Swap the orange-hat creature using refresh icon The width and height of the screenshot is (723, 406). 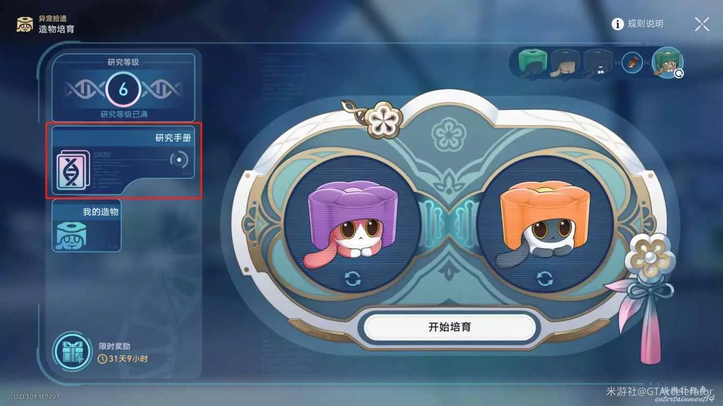545,279
